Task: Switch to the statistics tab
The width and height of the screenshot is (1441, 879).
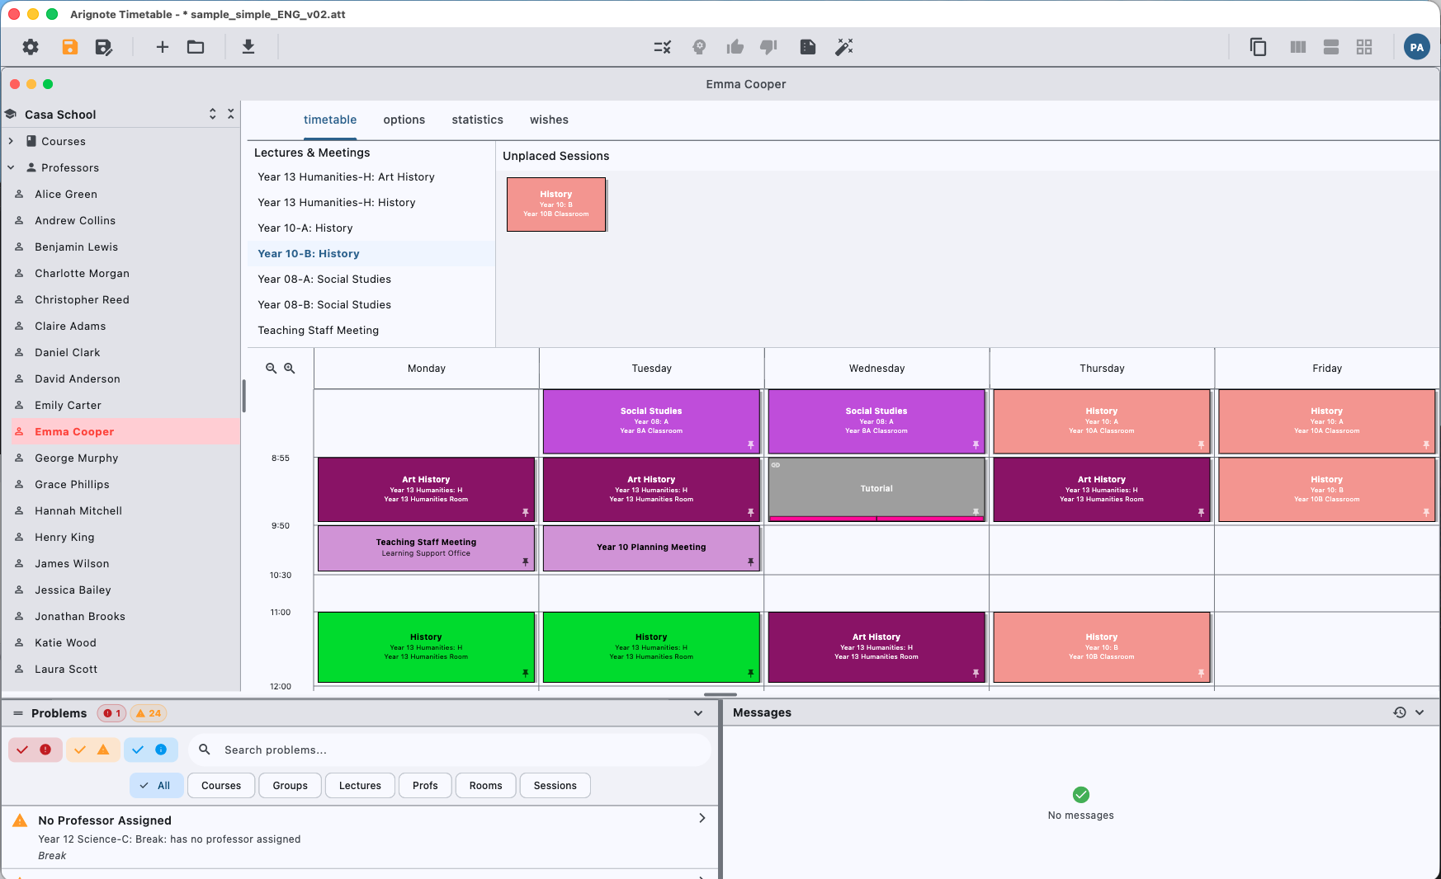Action: pyautogui.click(x=477, y=120)
